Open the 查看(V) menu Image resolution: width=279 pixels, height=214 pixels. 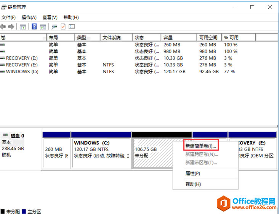[x=50, y=18]
